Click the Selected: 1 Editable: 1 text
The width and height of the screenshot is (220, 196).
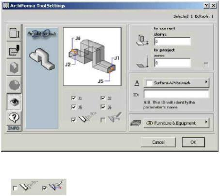click(193, 16)
